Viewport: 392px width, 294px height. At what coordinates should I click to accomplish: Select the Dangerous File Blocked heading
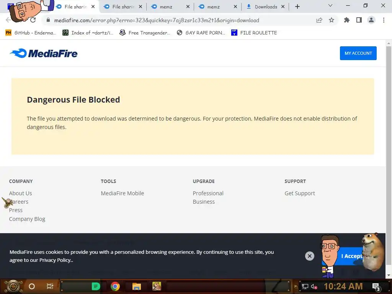click(x=73, y=100)
